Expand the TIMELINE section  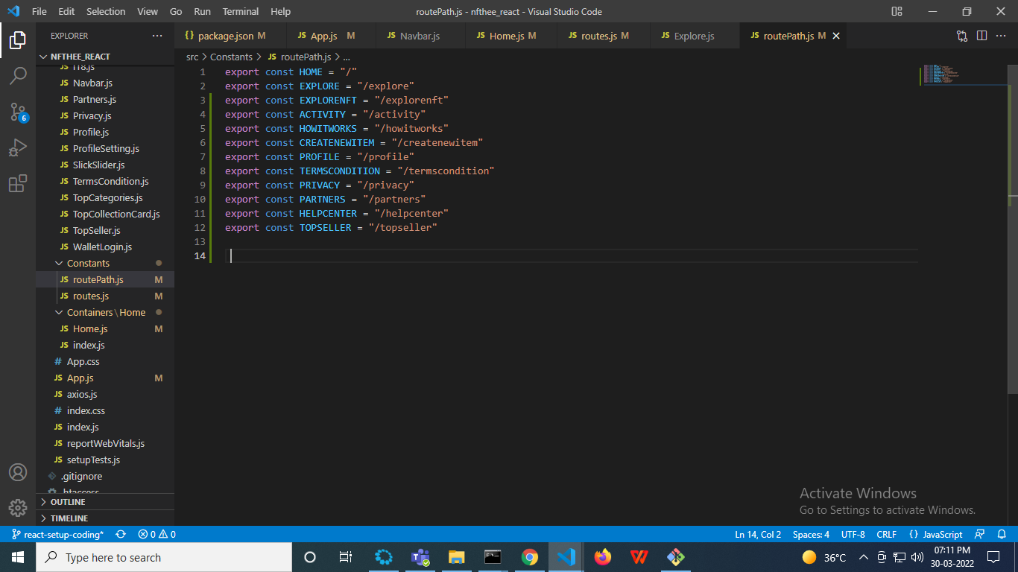point(69,518)
